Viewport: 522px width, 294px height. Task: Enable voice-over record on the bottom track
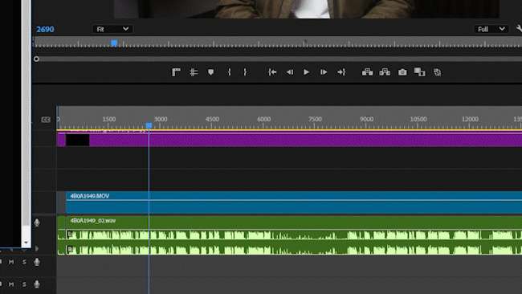[x=37, y=284]
